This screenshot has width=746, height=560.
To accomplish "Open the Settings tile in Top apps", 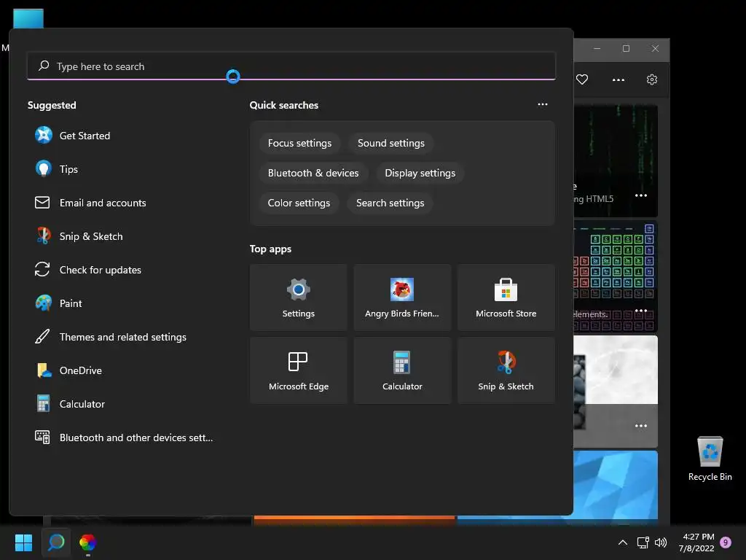I will point(298,297).
